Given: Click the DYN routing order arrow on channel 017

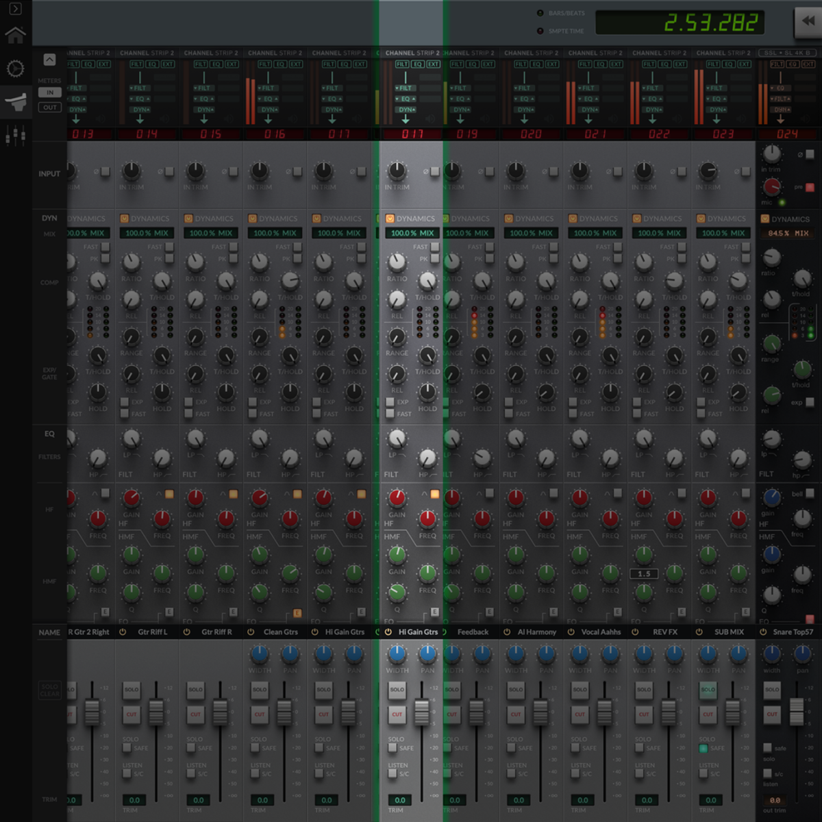Looking at the screenshot, I should tap(406, 119).
